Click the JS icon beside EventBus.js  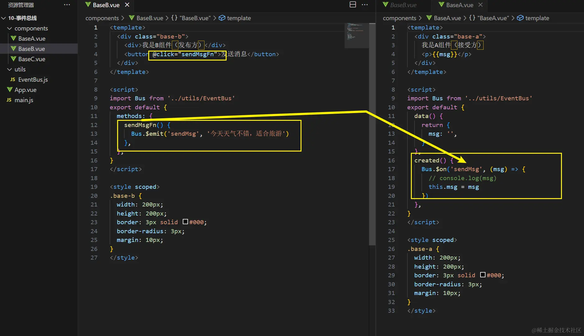coord(13,79)
